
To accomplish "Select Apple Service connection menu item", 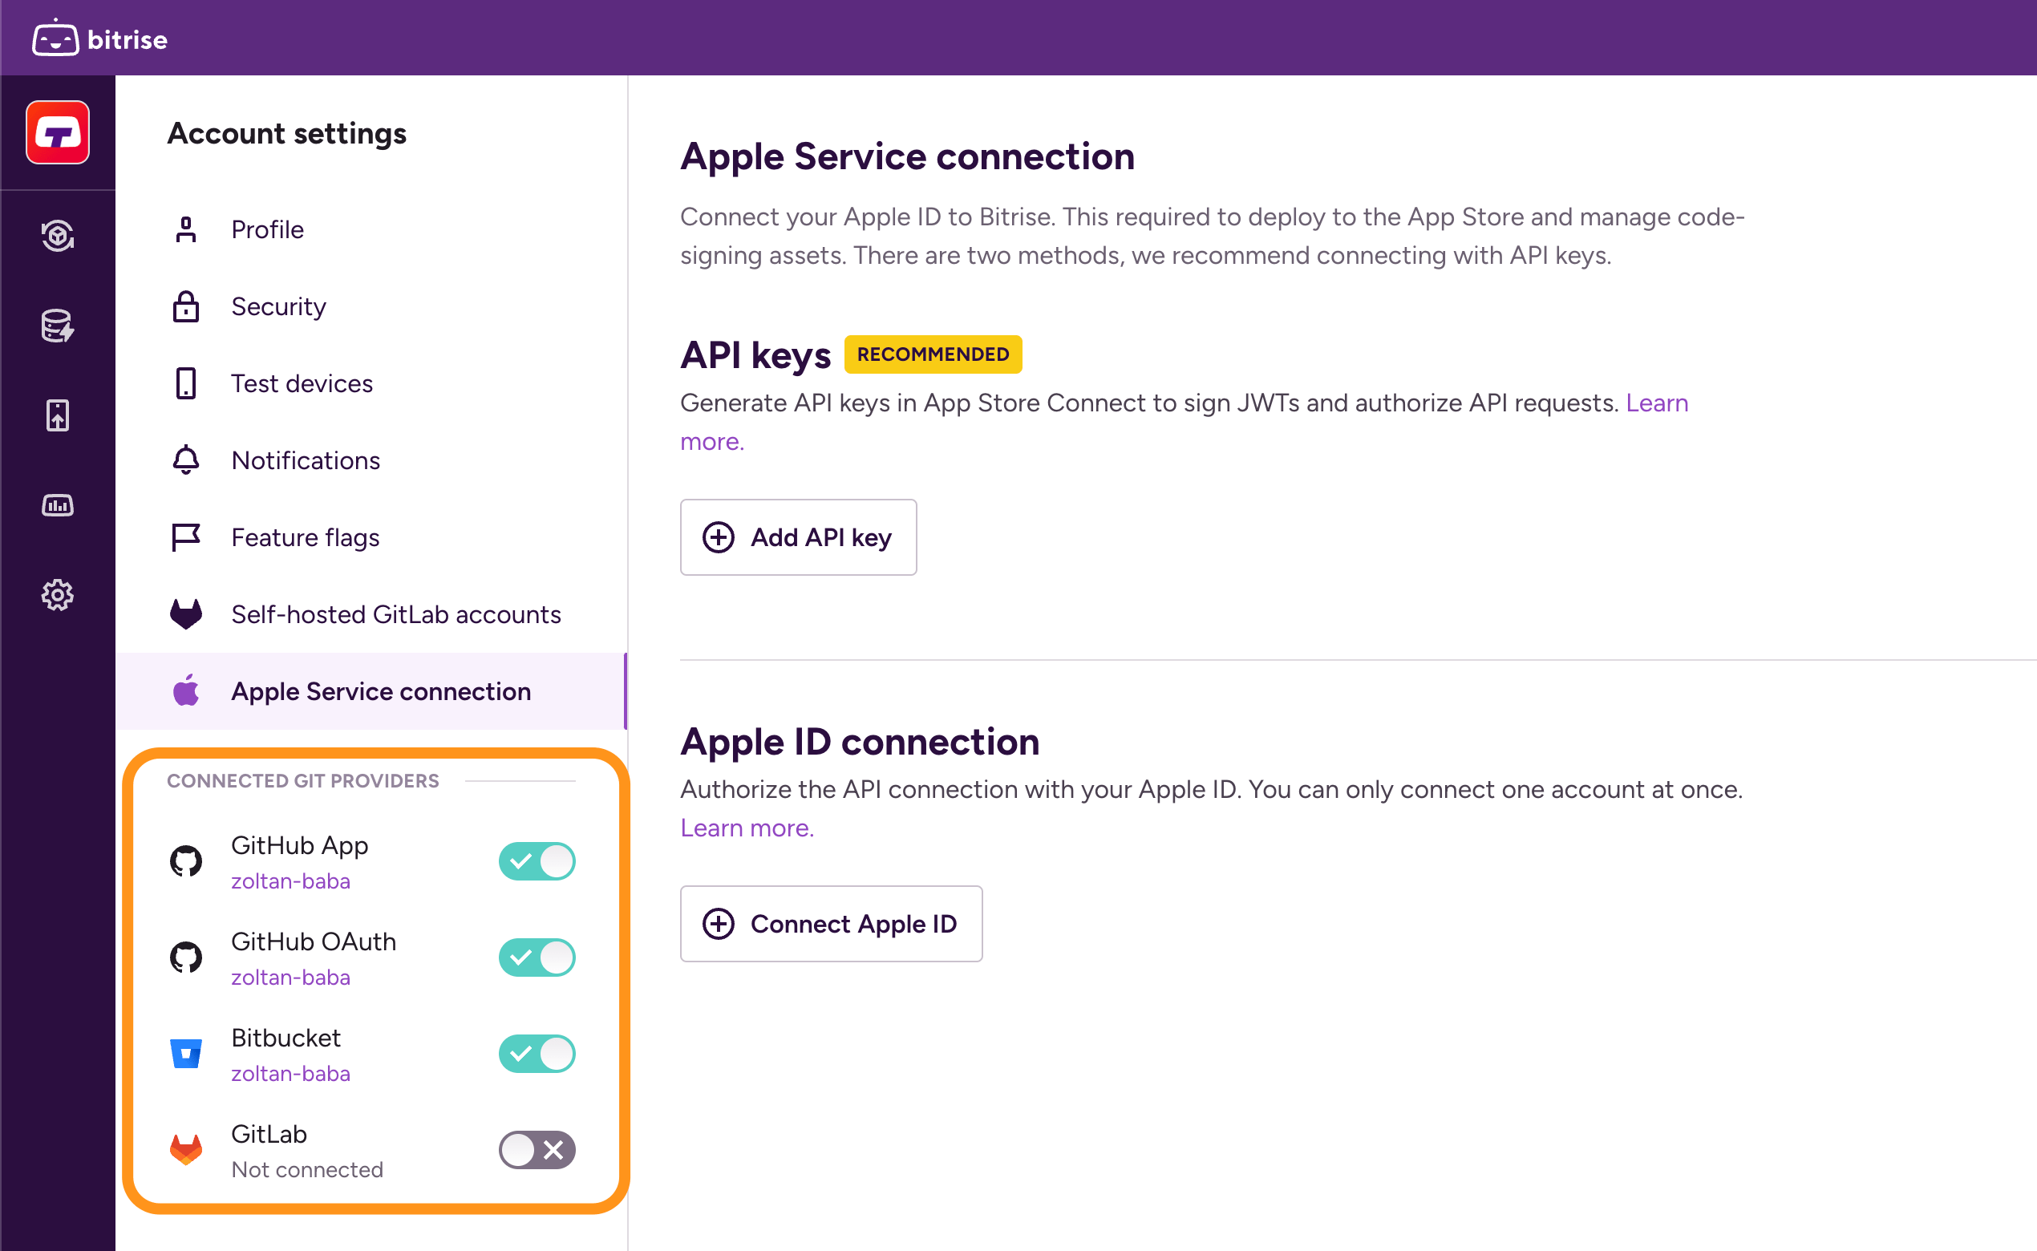I will coord(371,691).
